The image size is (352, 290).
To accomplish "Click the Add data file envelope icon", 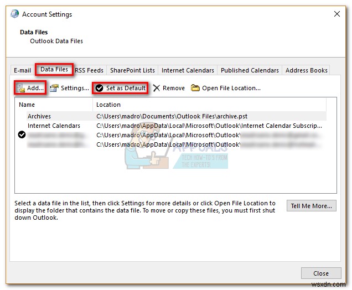I will coord(20,88).
